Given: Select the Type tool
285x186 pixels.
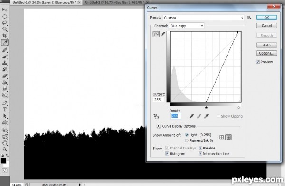Looking at the screenshot, I should (5, 109).
